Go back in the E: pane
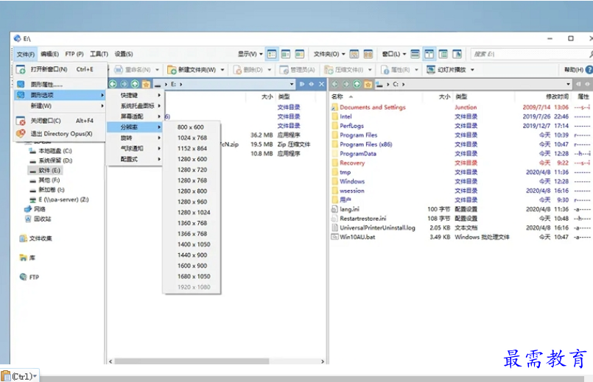Screen dimensions: 593x382 pos(113,84)
